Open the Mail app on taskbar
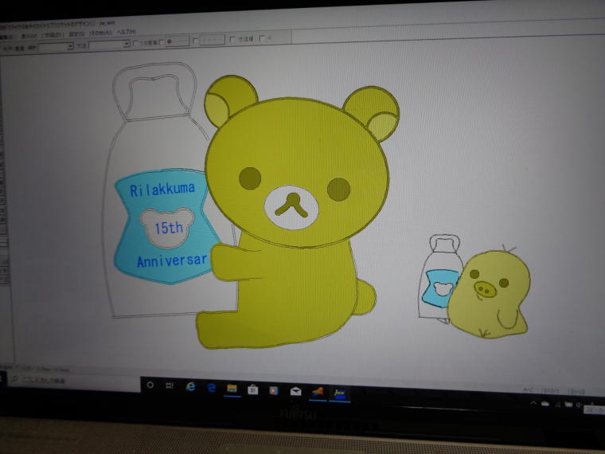The height and width of the screenshot is (454, 605). tap(295, 391)
